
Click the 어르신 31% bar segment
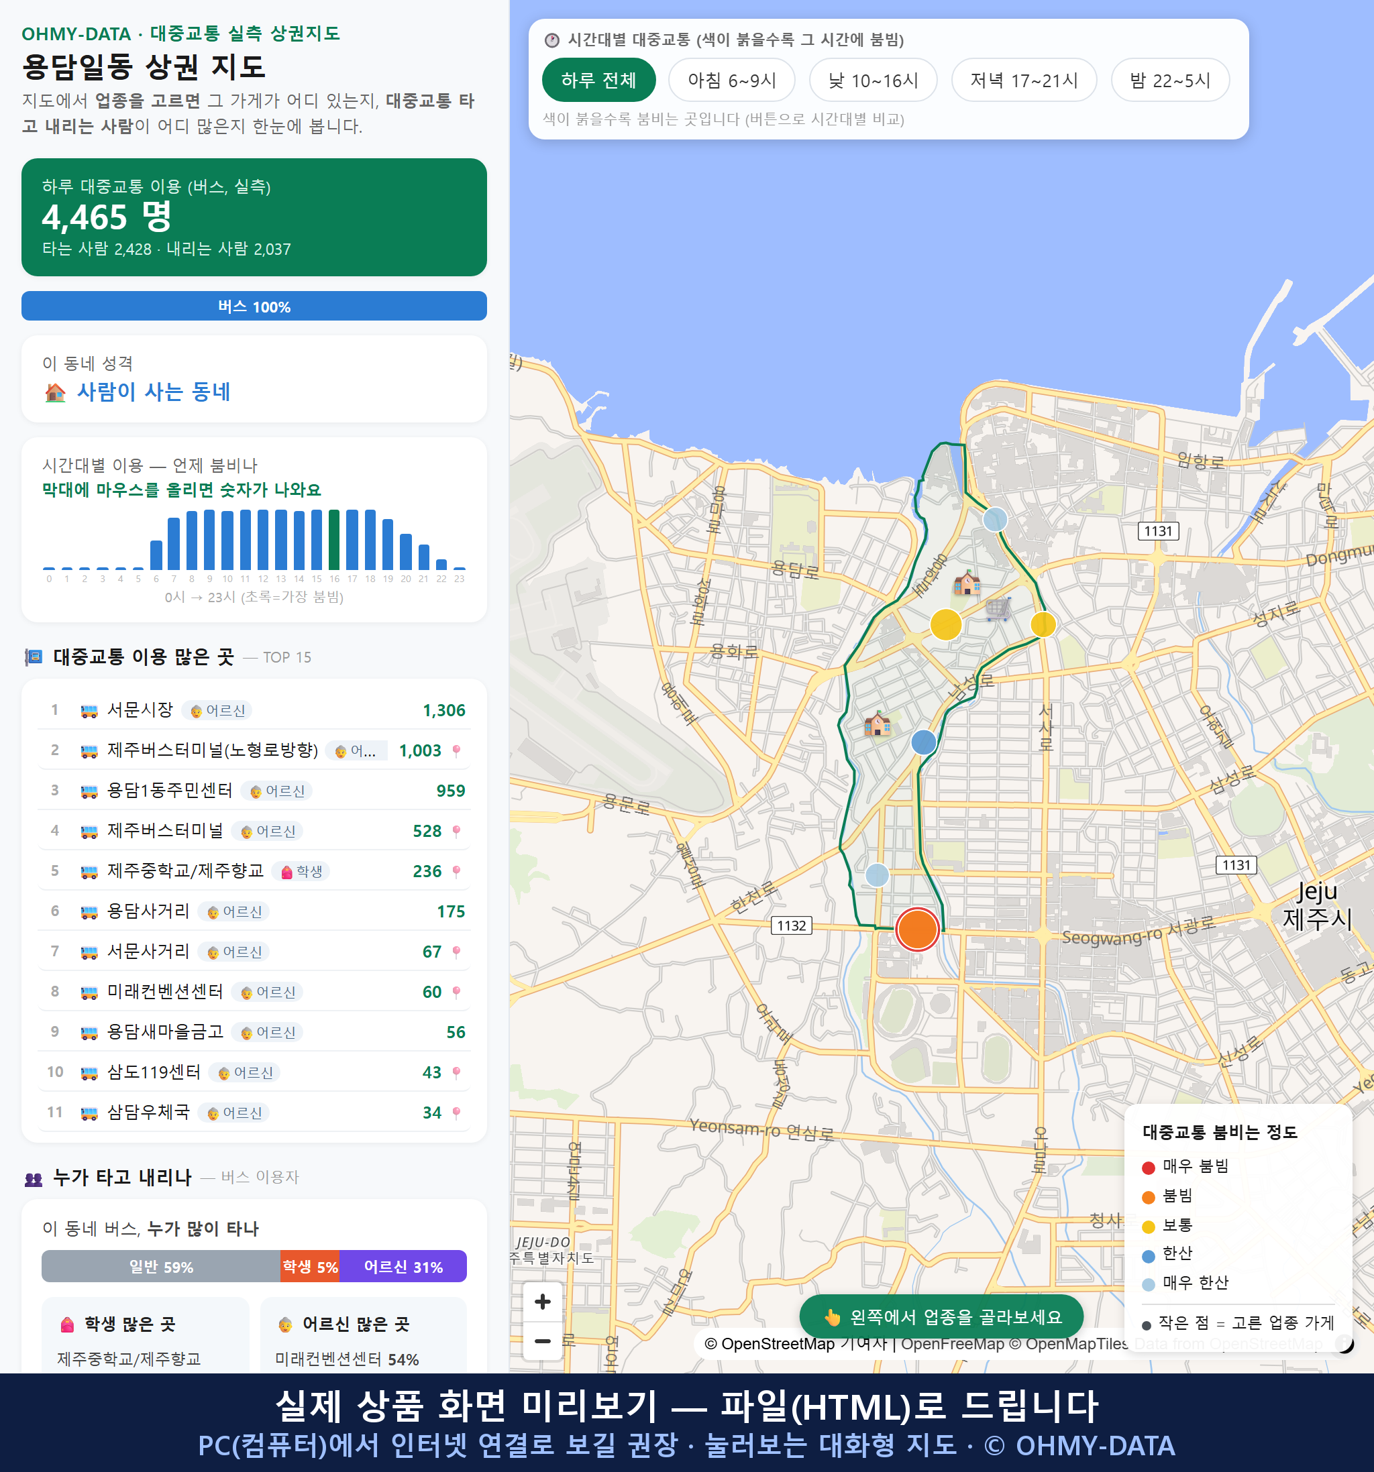403,1266
